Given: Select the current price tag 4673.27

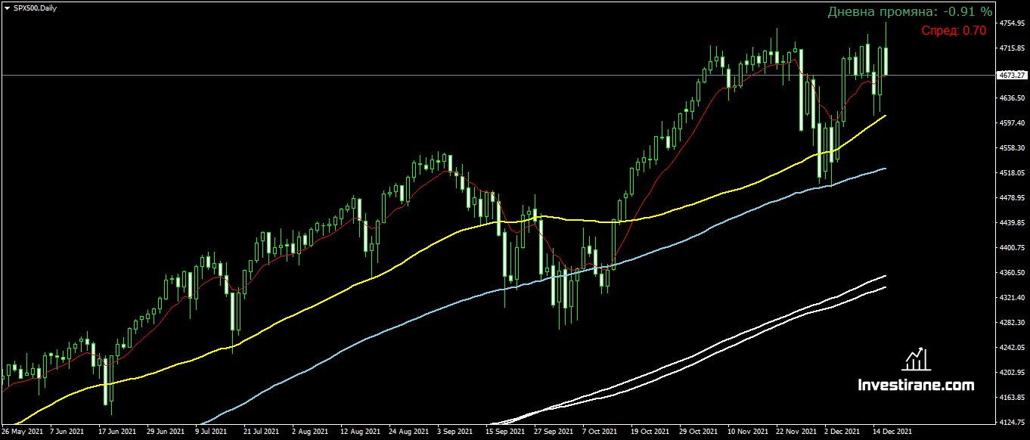Looking at the screenshot, I should tap(1011, 76).
